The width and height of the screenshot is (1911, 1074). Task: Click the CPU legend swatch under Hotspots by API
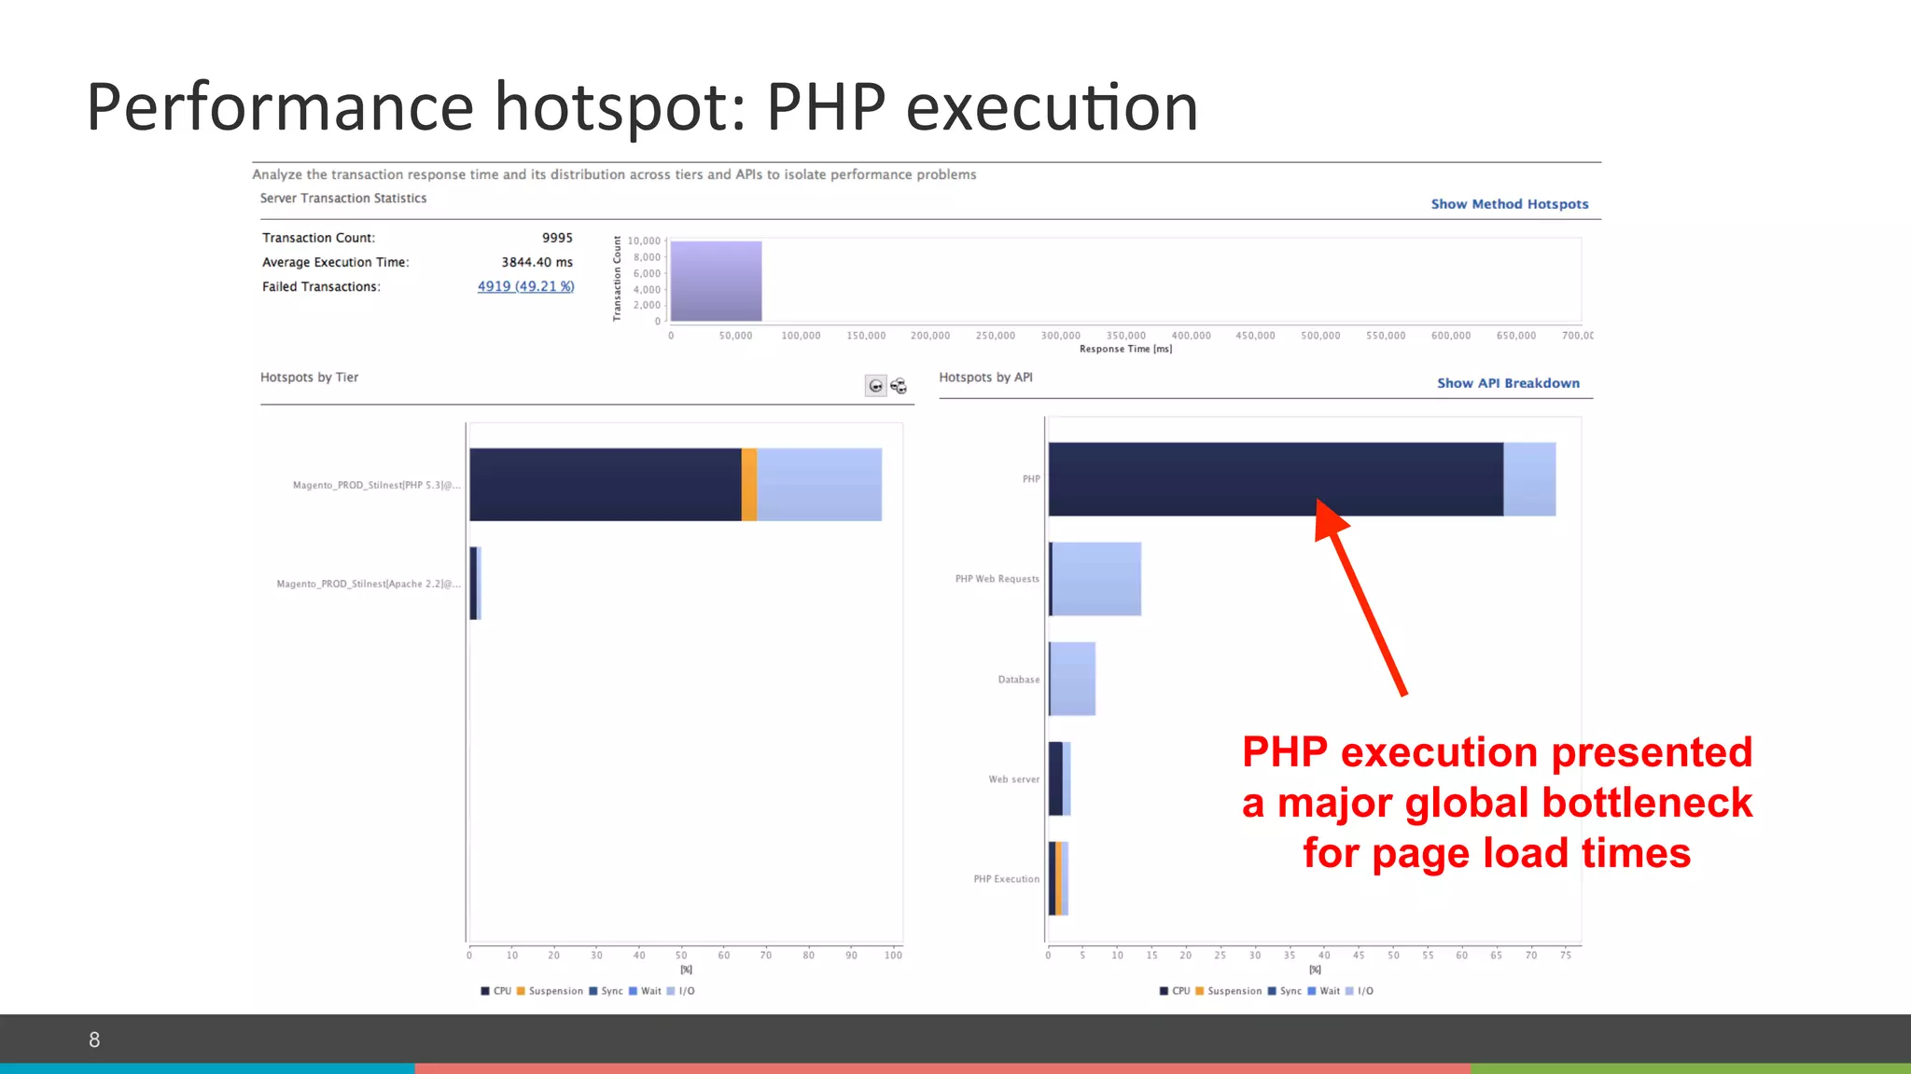(x=1164, y=991)
